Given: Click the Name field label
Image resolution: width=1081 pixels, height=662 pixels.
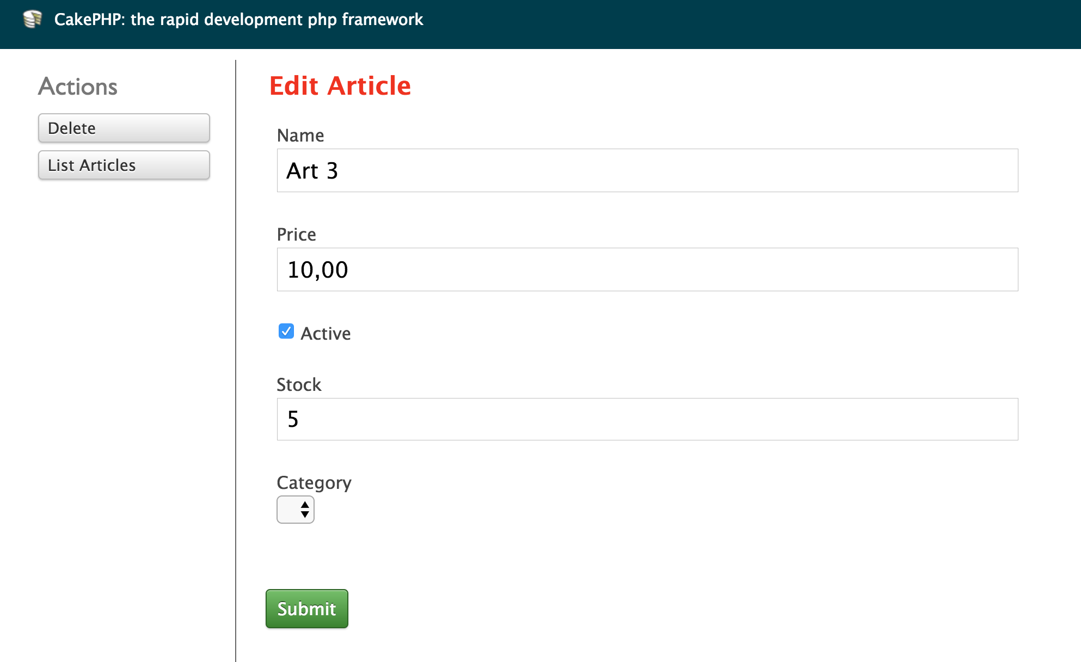Looking at the screenshot, I should [x=300, y=136].
